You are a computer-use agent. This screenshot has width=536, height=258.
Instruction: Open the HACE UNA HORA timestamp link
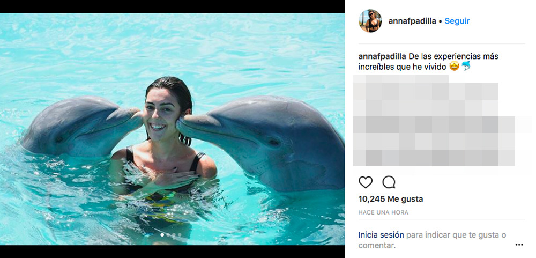pyautogui.click(x=383, y=212)
